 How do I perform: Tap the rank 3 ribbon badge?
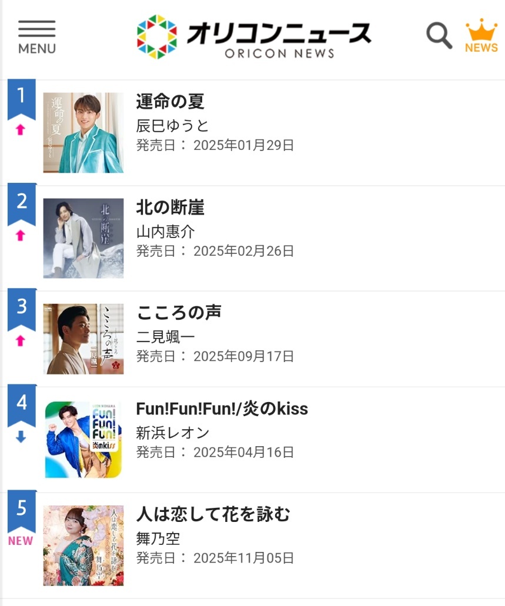click(x=21, y=308)
